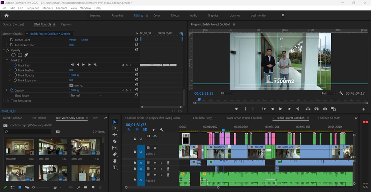Mute audio track A1
Image resolution: width=371 pixels, height=192 pixels.
[155, 163]
